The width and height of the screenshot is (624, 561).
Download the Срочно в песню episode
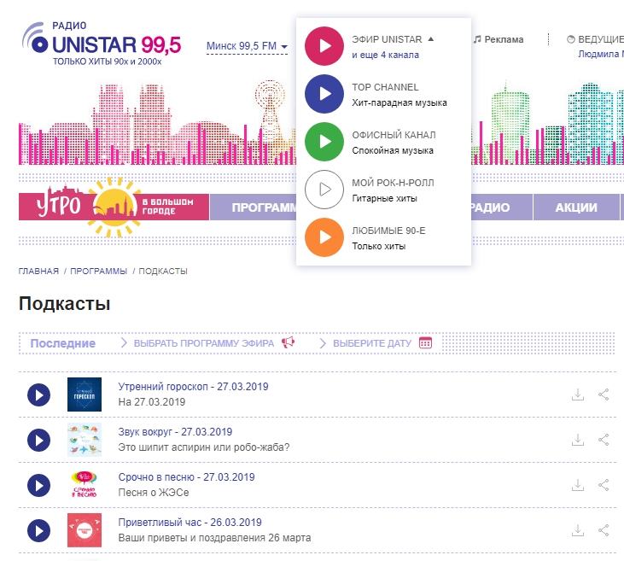578,484
